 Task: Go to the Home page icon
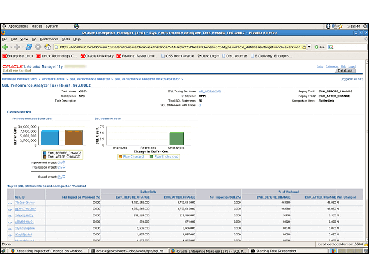click(x=47, y=47)
